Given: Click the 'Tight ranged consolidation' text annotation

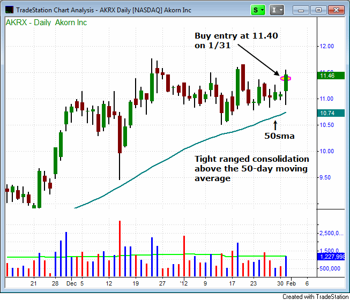Looking at the screenshot, I should [252, 169].
